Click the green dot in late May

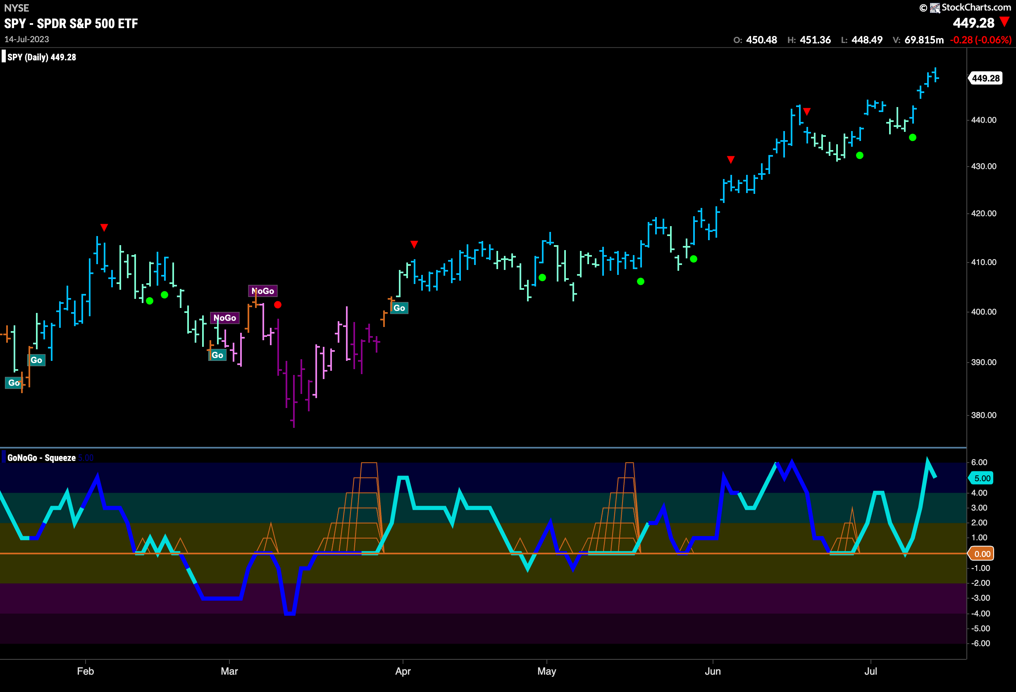693,259
